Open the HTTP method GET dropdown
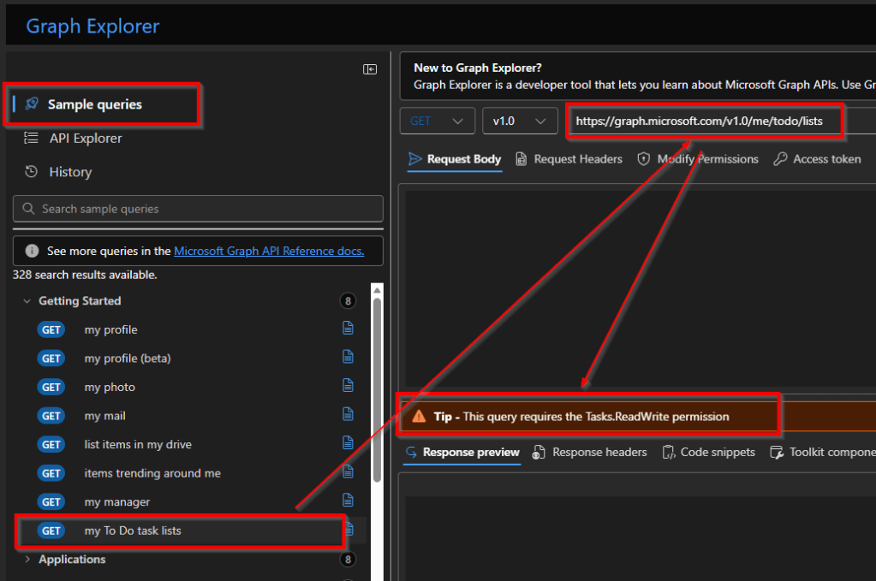Screen dimensions: 876x581 pyautogui.click(x=437, y=122)
